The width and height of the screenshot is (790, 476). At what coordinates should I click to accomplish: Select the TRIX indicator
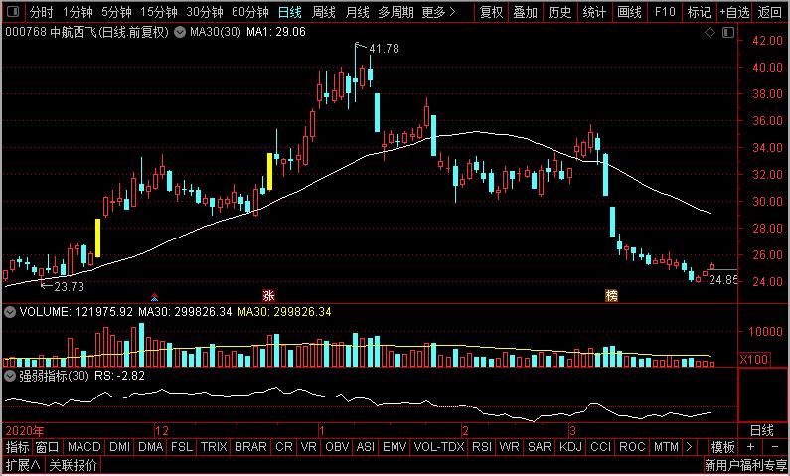(214, 447)
